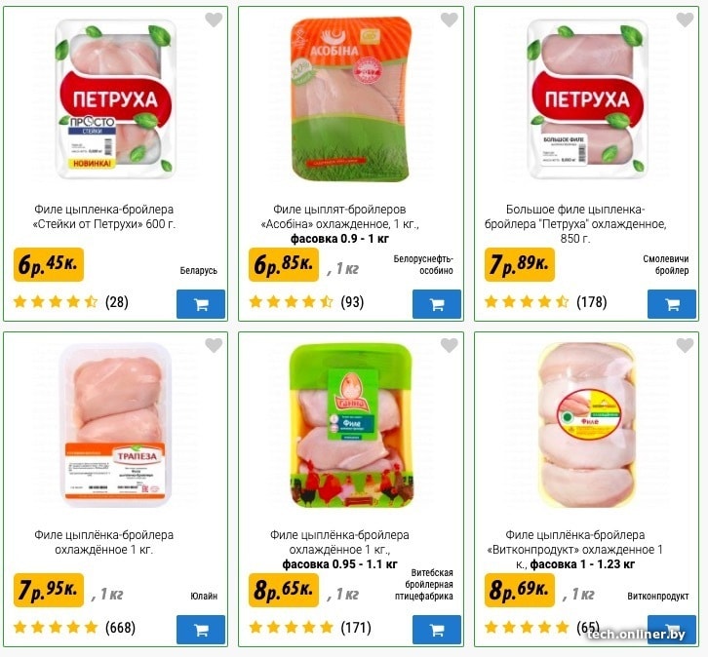Mark Ганна fillet card as favorite

(450, 345)
